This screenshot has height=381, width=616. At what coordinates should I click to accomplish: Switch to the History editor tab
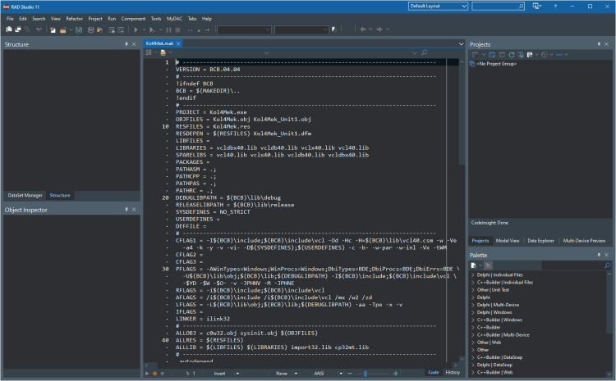point(453,372)
